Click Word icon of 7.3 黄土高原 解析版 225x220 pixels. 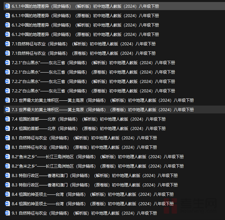8,100
